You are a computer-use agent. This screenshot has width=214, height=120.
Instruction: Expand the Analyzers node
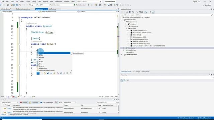[x=126, y=24]
